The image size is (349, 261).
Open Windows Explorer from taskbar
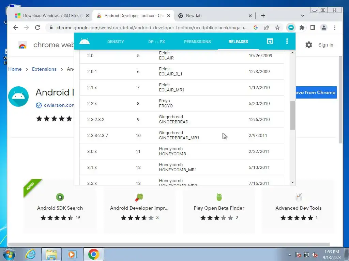[51, 254]
